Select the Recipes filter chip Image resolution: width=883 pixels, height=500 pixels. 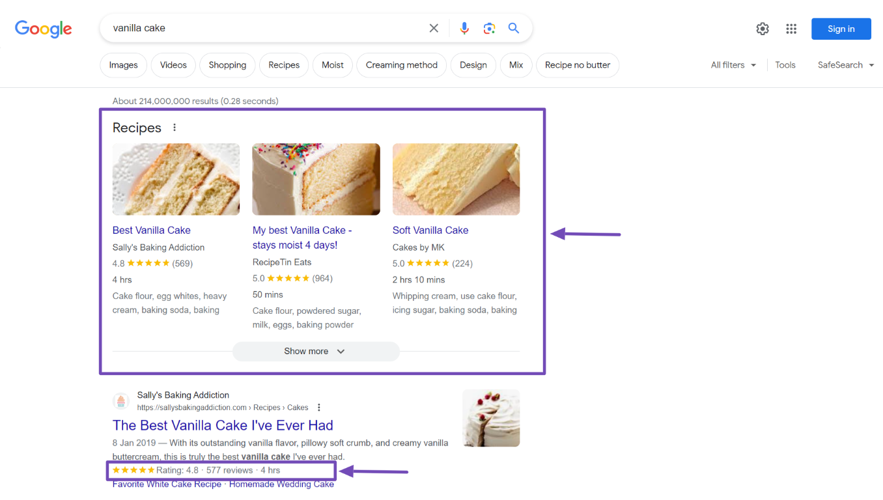pyautogui.click(x=284, y=65)
